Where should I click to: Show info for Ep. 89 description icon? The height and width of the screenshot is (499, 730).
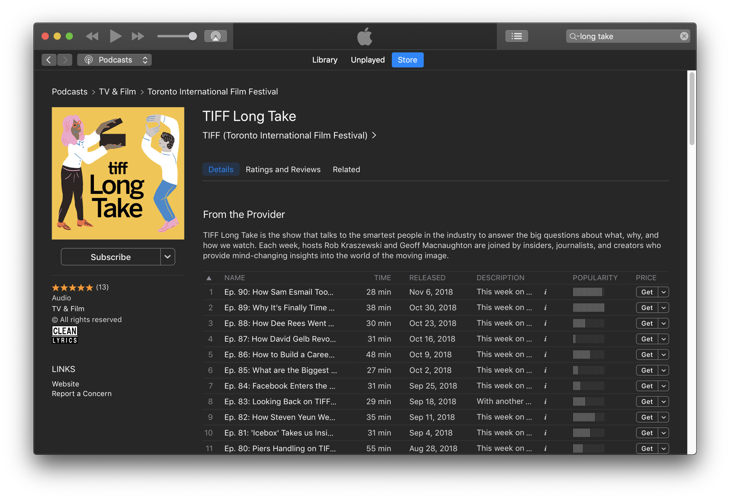pyautogui.click(x=545, y=308)
